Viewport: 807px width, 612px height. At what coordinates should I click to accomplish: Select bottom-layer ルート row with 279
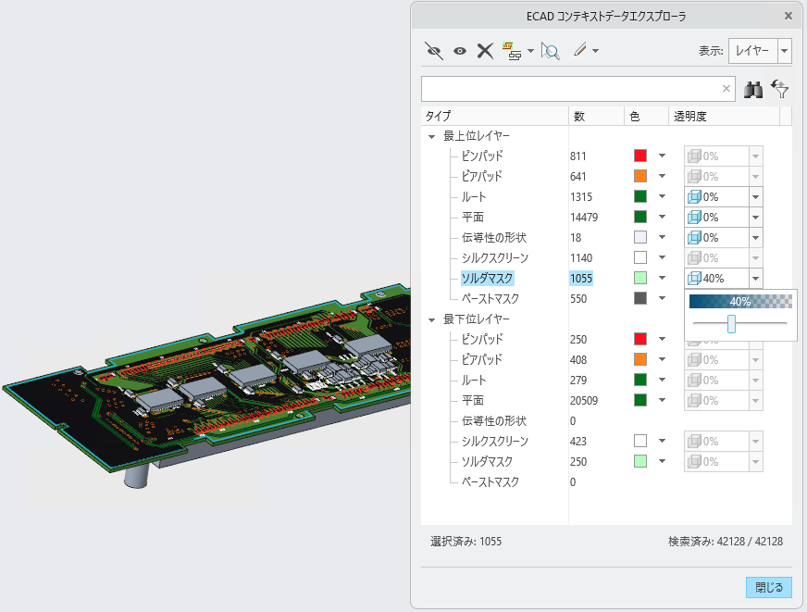[x=474, y=380]
